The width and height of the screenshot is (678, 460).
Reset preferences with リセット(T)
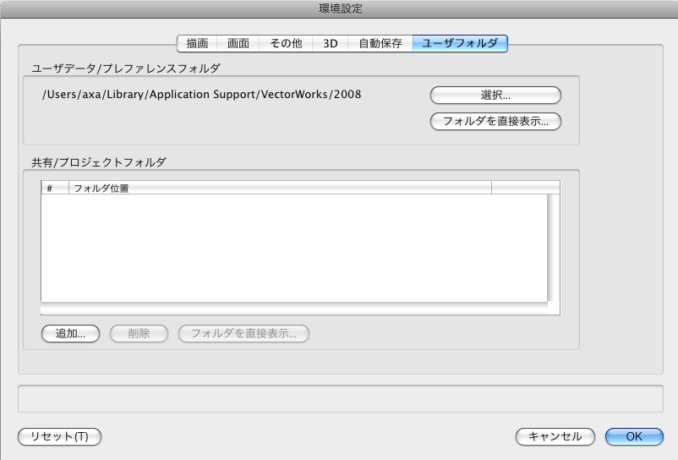(59, 436)
